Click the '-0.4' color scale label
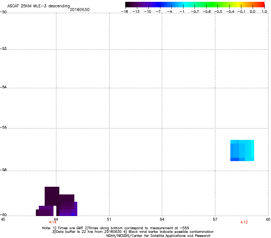 pos(230,12)
